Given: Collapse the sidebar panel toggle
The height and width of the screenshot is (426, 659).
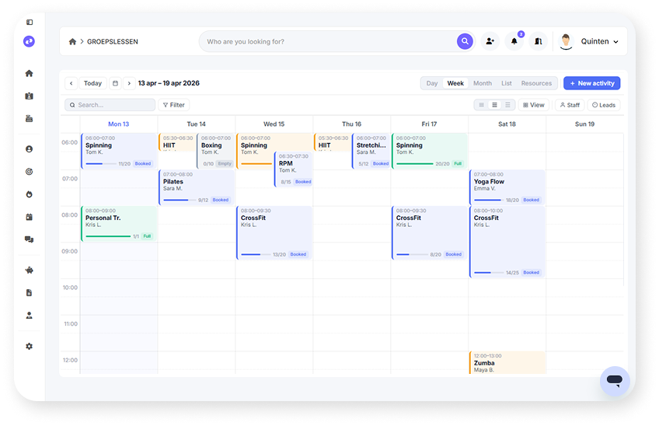Looking at the screenshot, I should 30,23.
